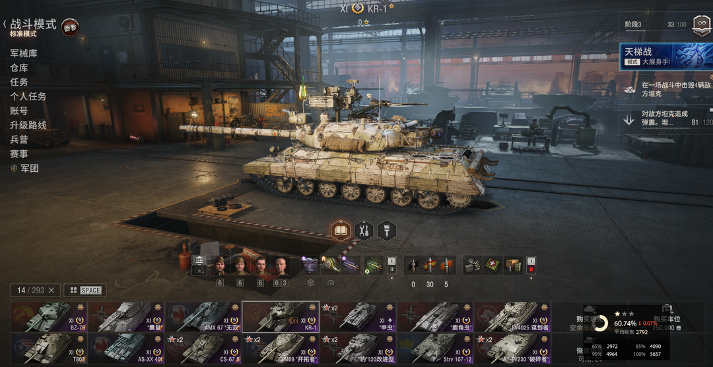Screen dimensions: 713x367
Task: Open 仓库 in the left menu
Action: pos(19,68)
